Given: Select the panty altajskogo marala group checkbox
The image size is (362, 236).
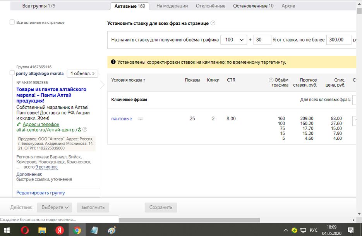Looking at the screenshot, I should point(12,73).
